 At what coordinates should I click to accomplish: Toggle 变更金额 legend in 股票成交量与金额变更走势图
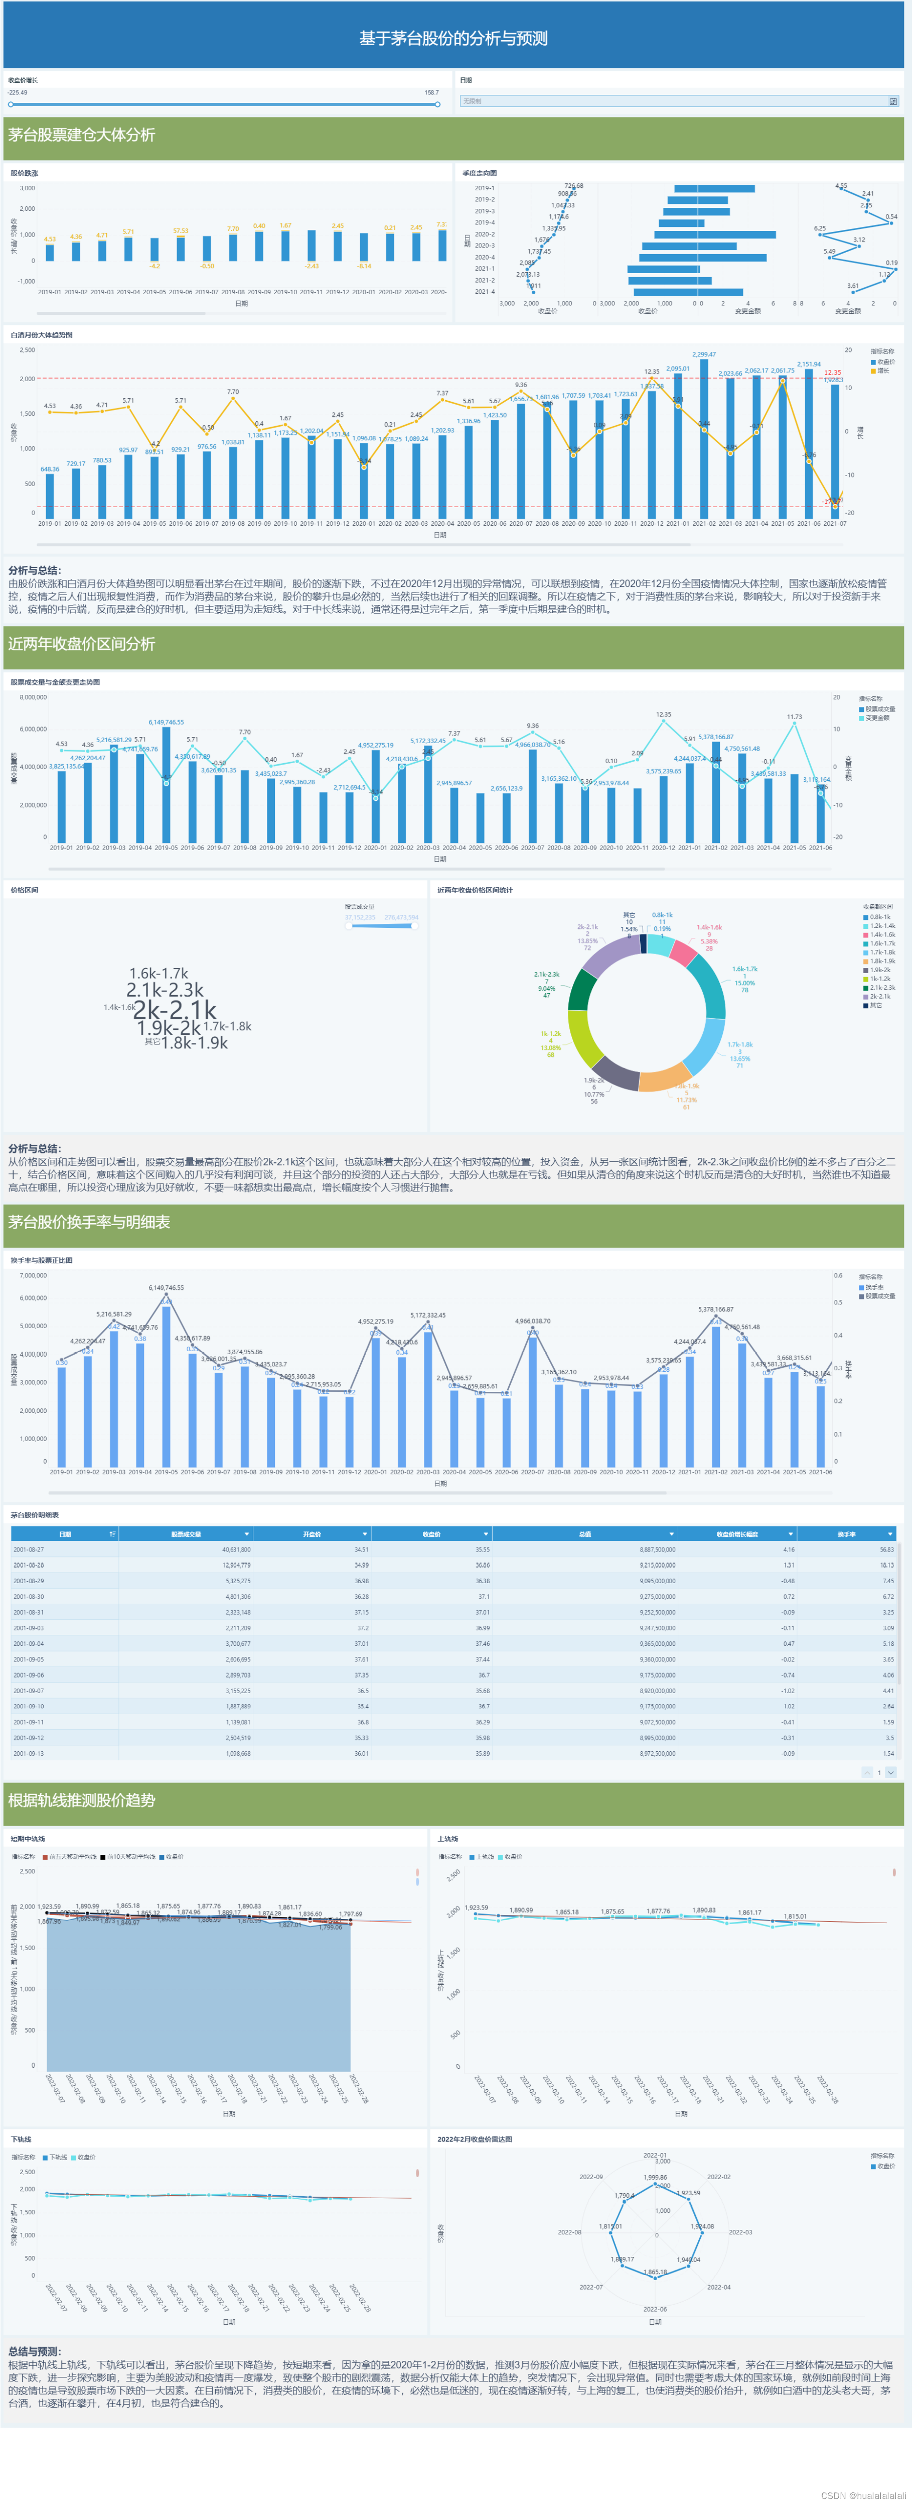(x=874, y=718)
